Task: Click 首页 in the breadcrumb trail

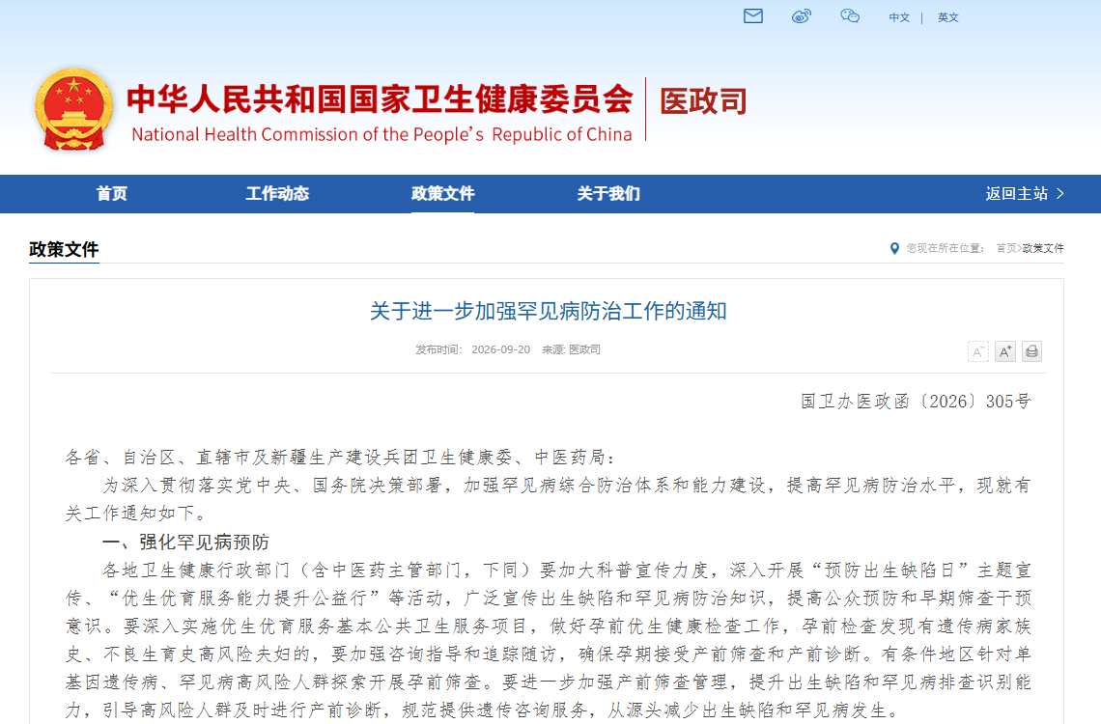Action: pyautogui.click(x=1006, y=248)
